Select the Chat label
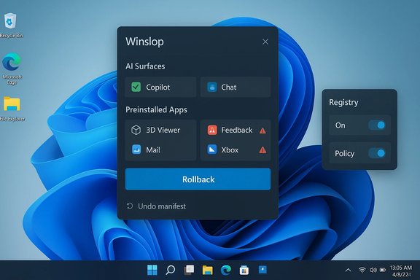 coord(229,87)
